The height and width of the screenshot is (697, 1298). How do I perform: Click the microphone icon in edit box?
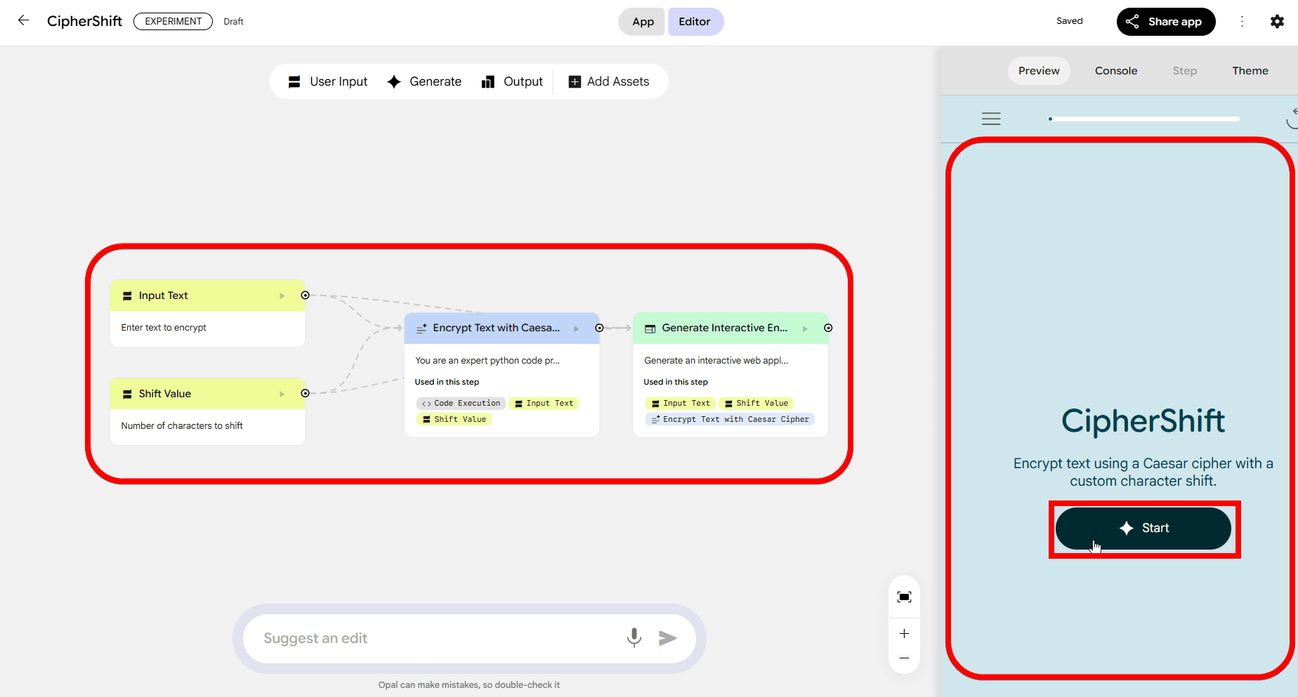pos(634,637)
